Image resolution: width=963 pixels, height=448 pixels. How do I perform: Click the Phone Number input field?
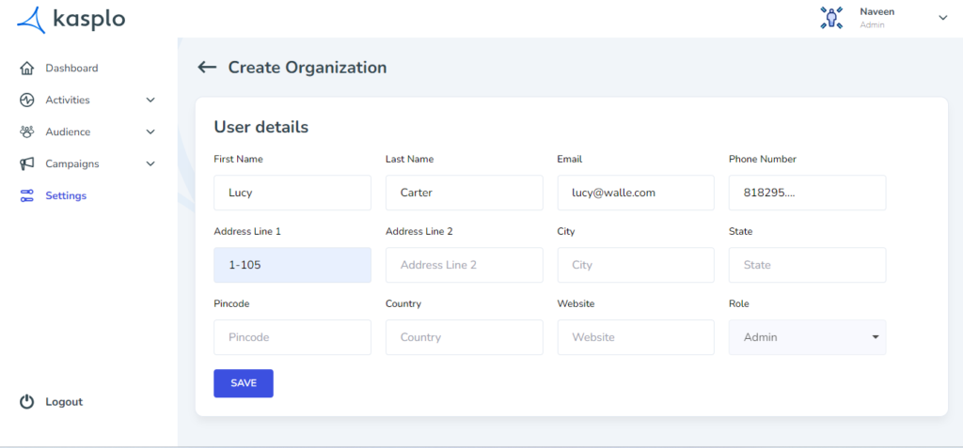point(807,193)
